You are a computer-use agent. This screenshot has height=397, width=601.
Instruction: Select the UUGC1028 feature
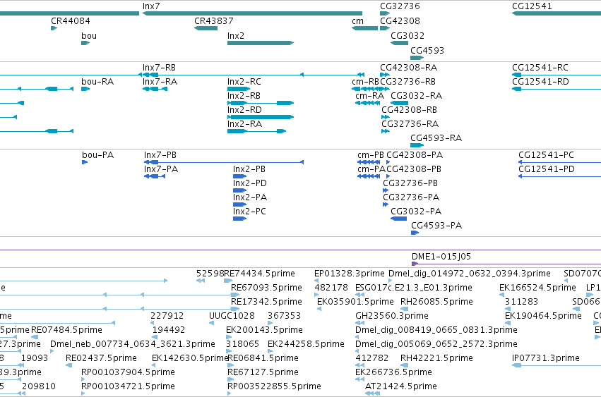(211, 323)
